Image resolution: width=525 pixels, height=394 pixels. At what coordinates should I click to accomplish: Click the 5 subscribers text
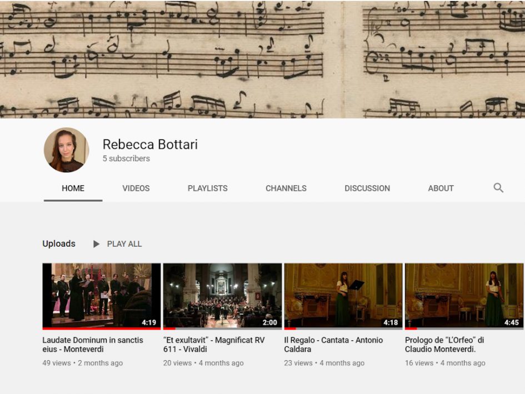tap(126, 158)
